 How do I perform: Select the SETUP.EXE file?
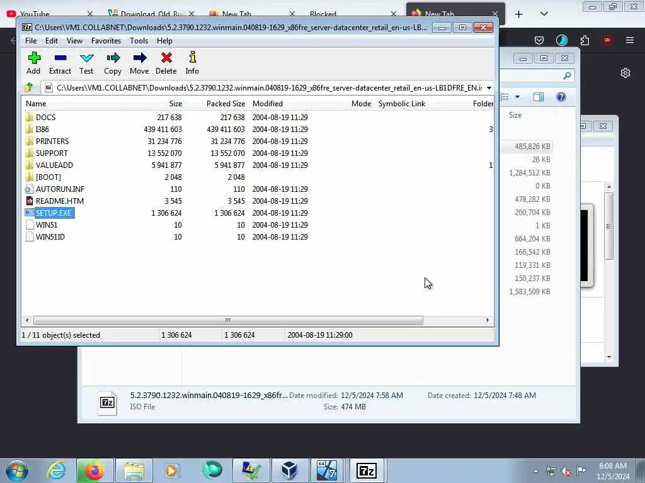point(53,213)
